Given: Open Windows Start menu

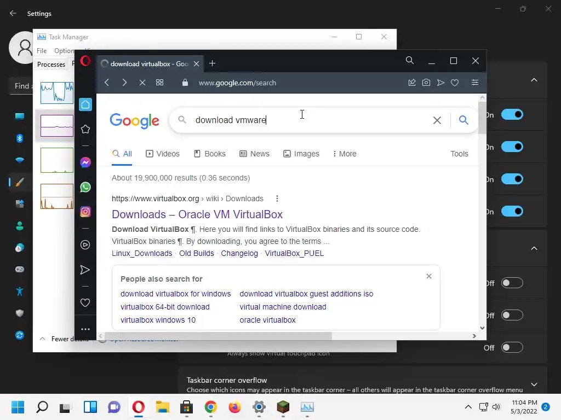Looking at the screenshot, I should point(18,407).
